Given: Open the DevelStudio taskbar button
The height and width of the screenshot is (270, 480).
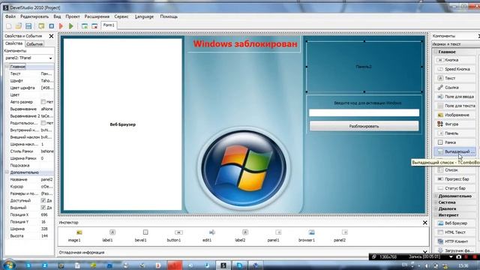Looking at the screenshot, I should pyautogui.click(x=223, y=265).
